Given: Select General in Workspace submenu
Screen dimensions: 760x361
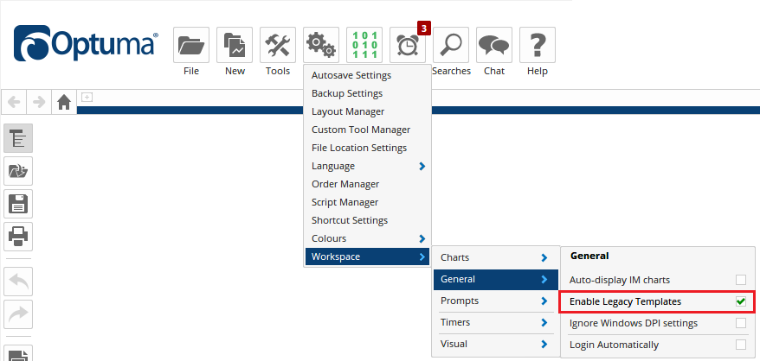Looking at the screenshot, I should pos(496,279).
